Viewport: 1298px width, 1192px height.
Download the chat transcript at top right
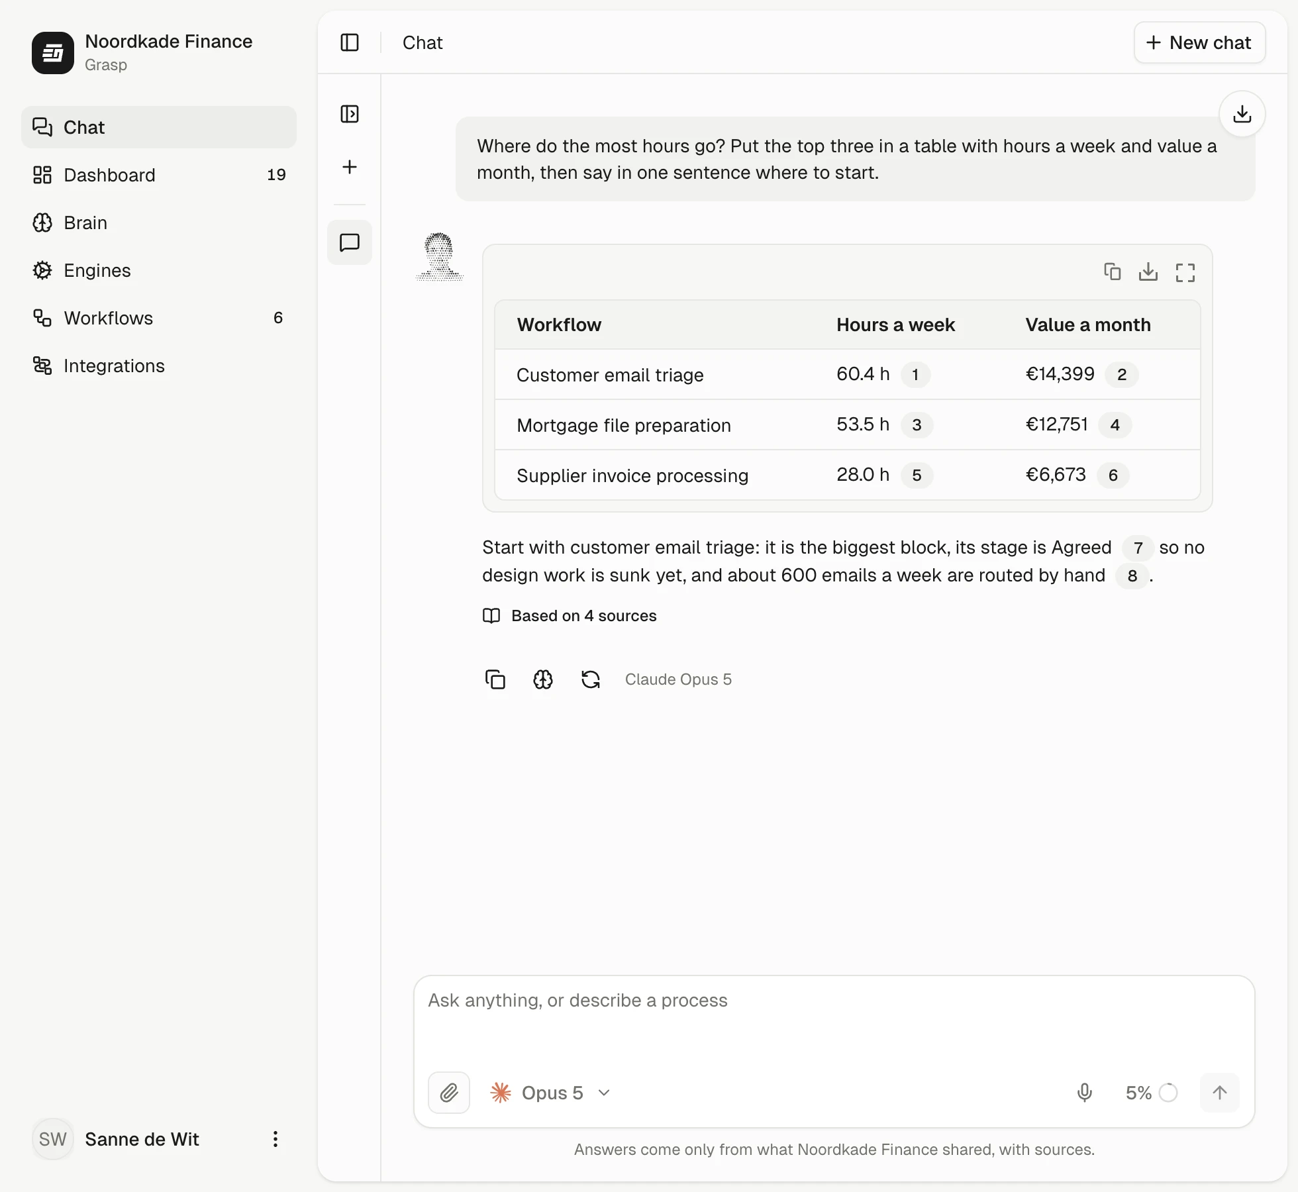coord(1242,114)
